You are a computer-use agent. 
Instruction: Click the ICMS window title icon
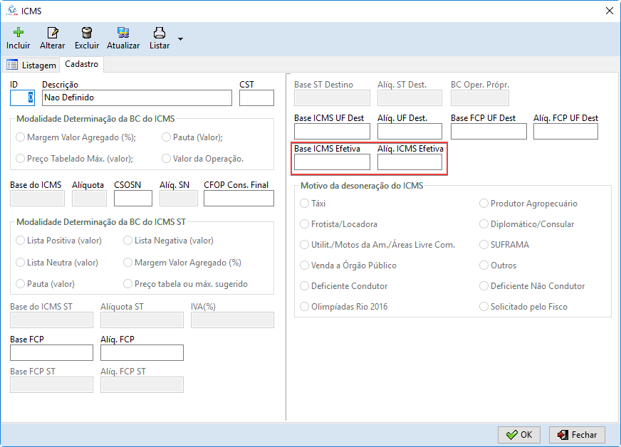[x=11, y=10]
